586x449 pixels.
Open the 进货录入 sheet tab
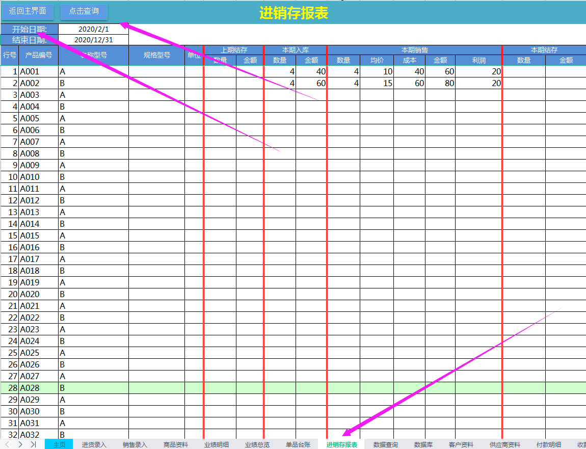[x=94, y=444]
